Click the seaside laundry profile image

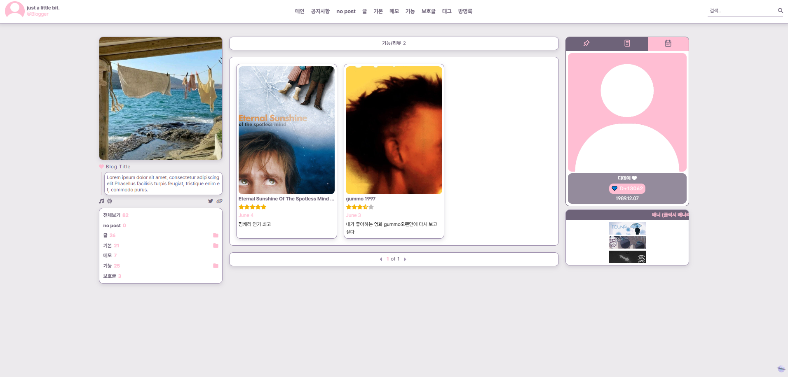coord(161,98)
